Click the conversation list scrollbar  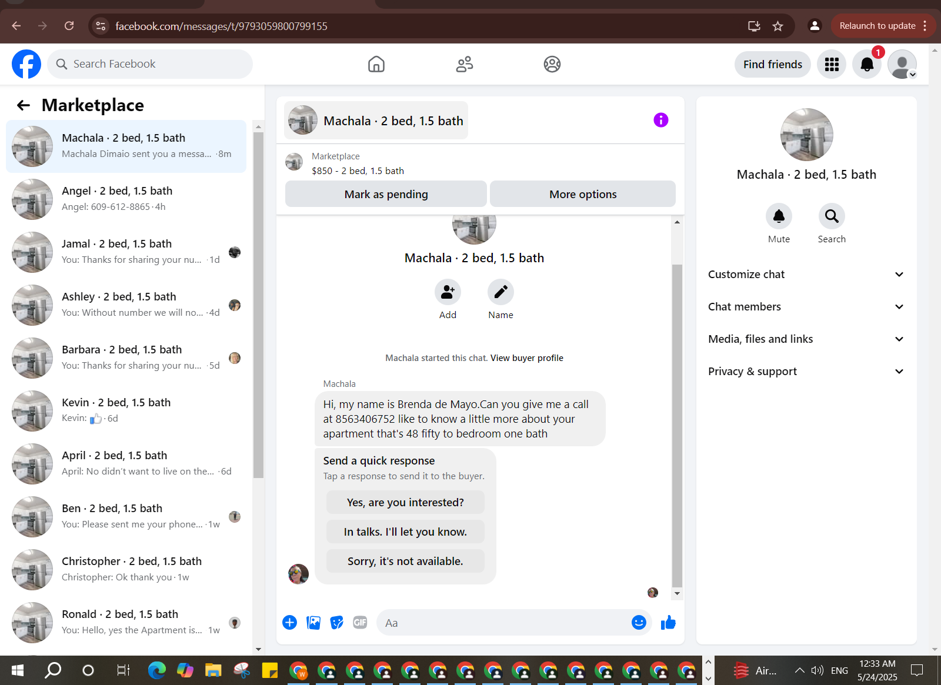[258, 305]
